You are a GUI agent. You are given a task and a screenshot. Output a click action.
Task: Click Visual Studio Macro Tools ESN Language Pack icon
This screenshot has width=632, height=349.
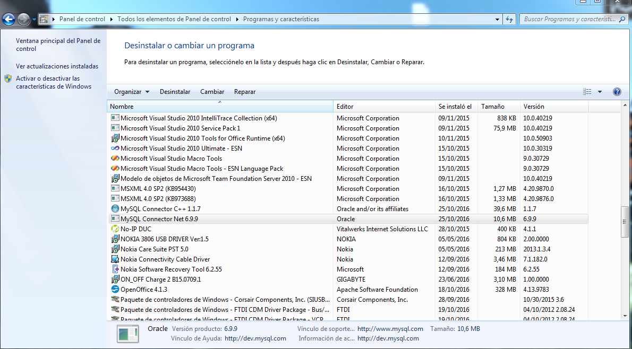click(115, 169)
